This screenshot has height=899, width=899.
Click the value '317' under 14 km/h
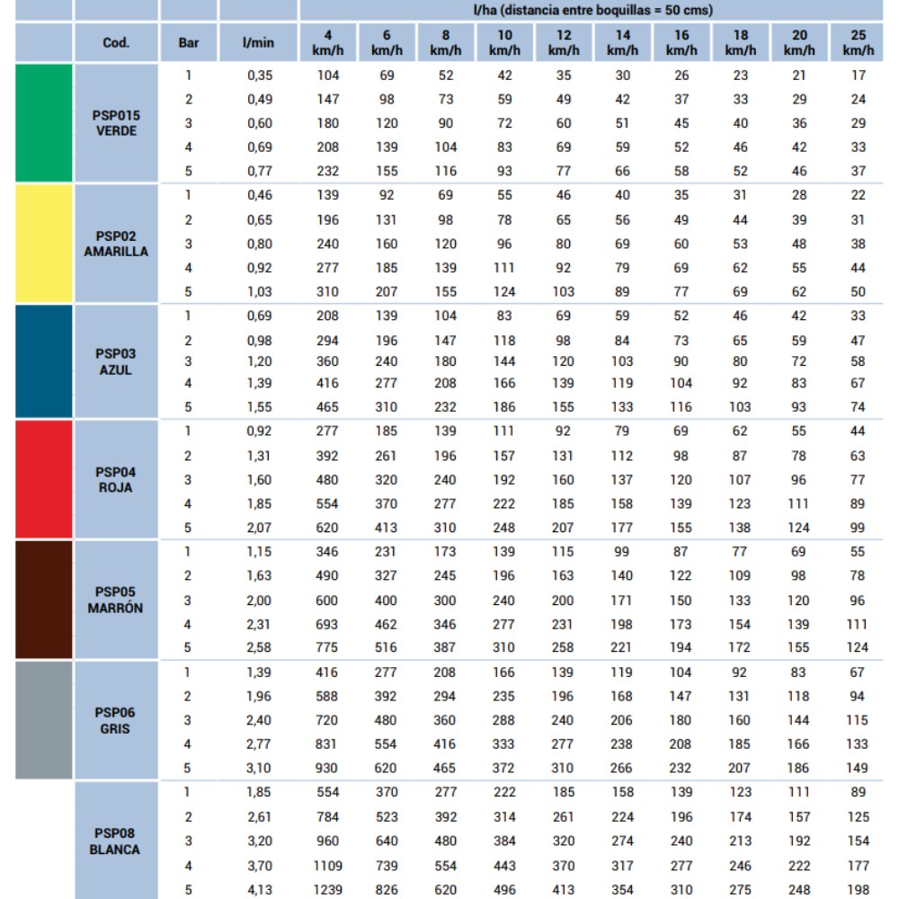pos(623,866)
